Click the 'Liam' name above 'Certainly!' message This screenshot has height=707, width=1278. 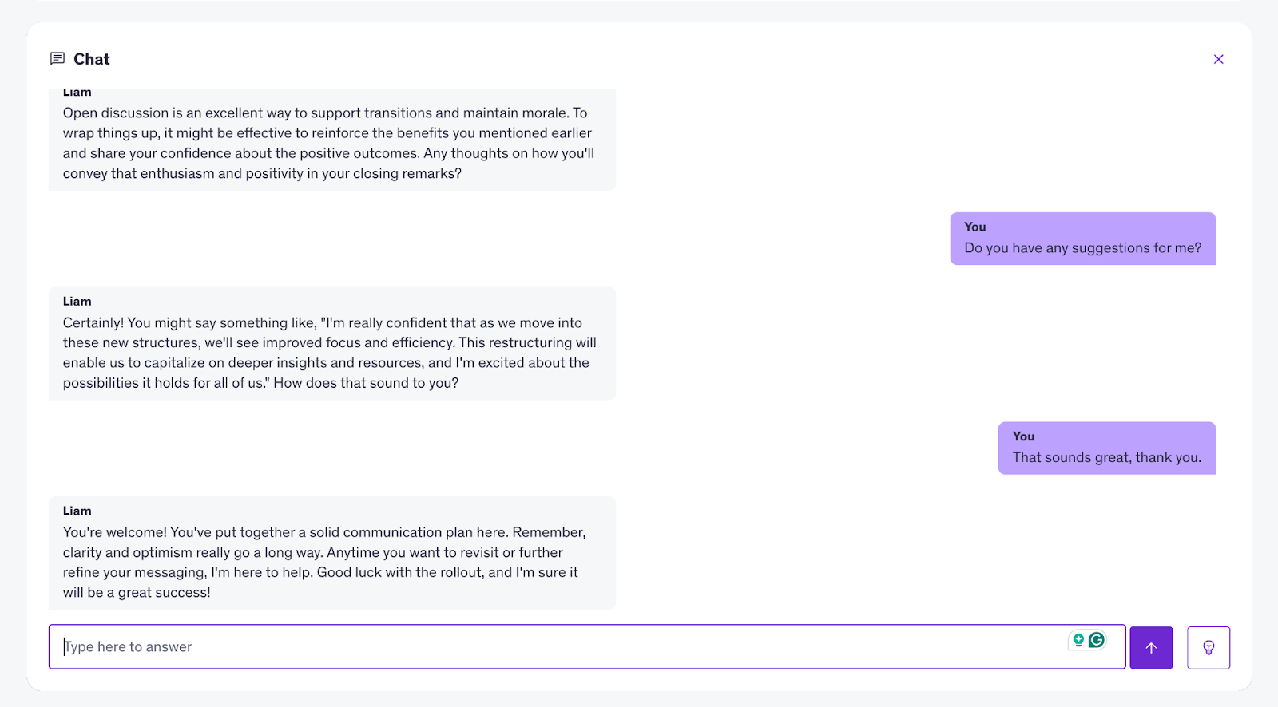tap(77, 301)
